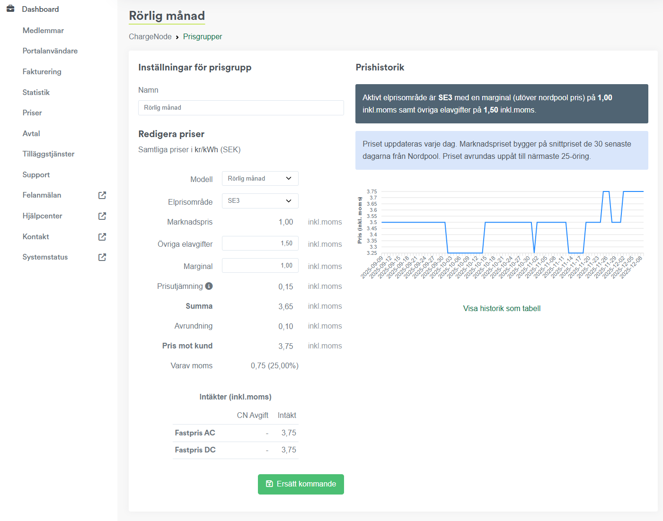The image size is (663, 521).
Task: Click Visa historik som tabell link
Action: click(x=502, y=308)
